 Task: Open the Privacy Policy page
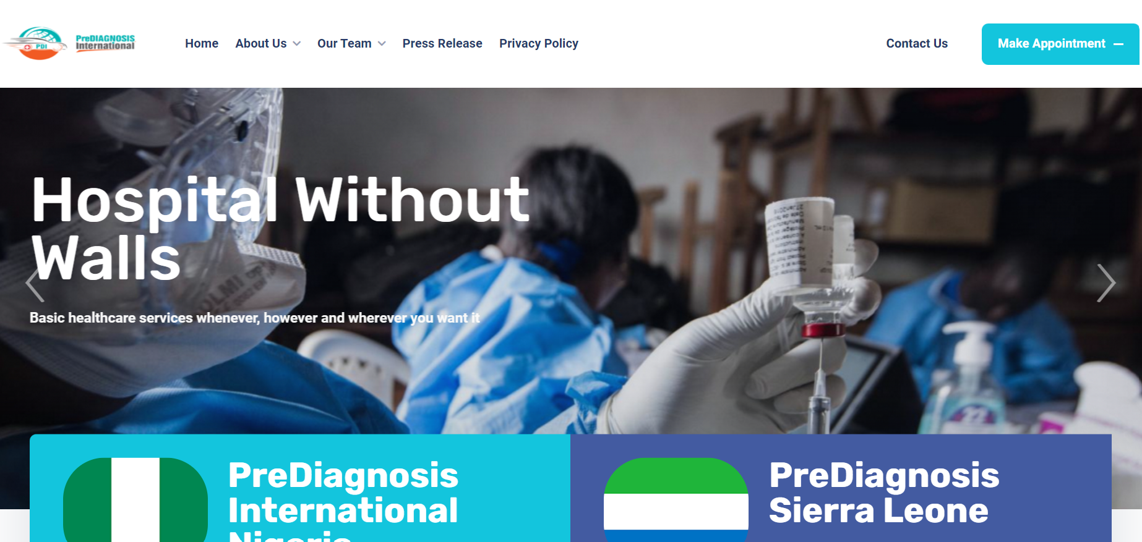539,43
